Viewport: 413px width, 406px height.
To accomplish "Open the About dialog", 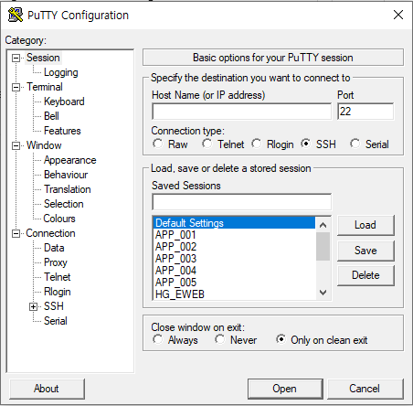I will coord(47,389).
